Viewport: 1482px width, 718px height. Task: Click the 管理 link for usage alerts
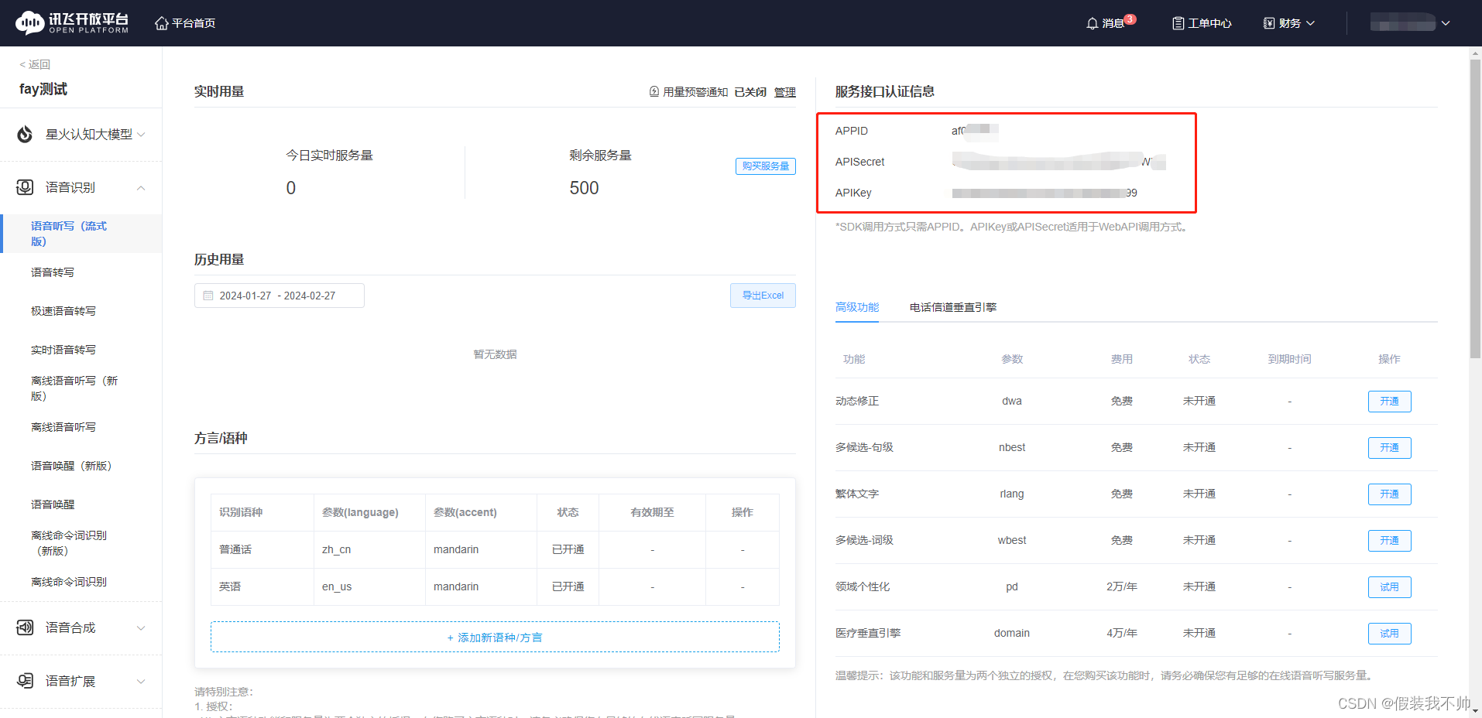click(785, 92)
